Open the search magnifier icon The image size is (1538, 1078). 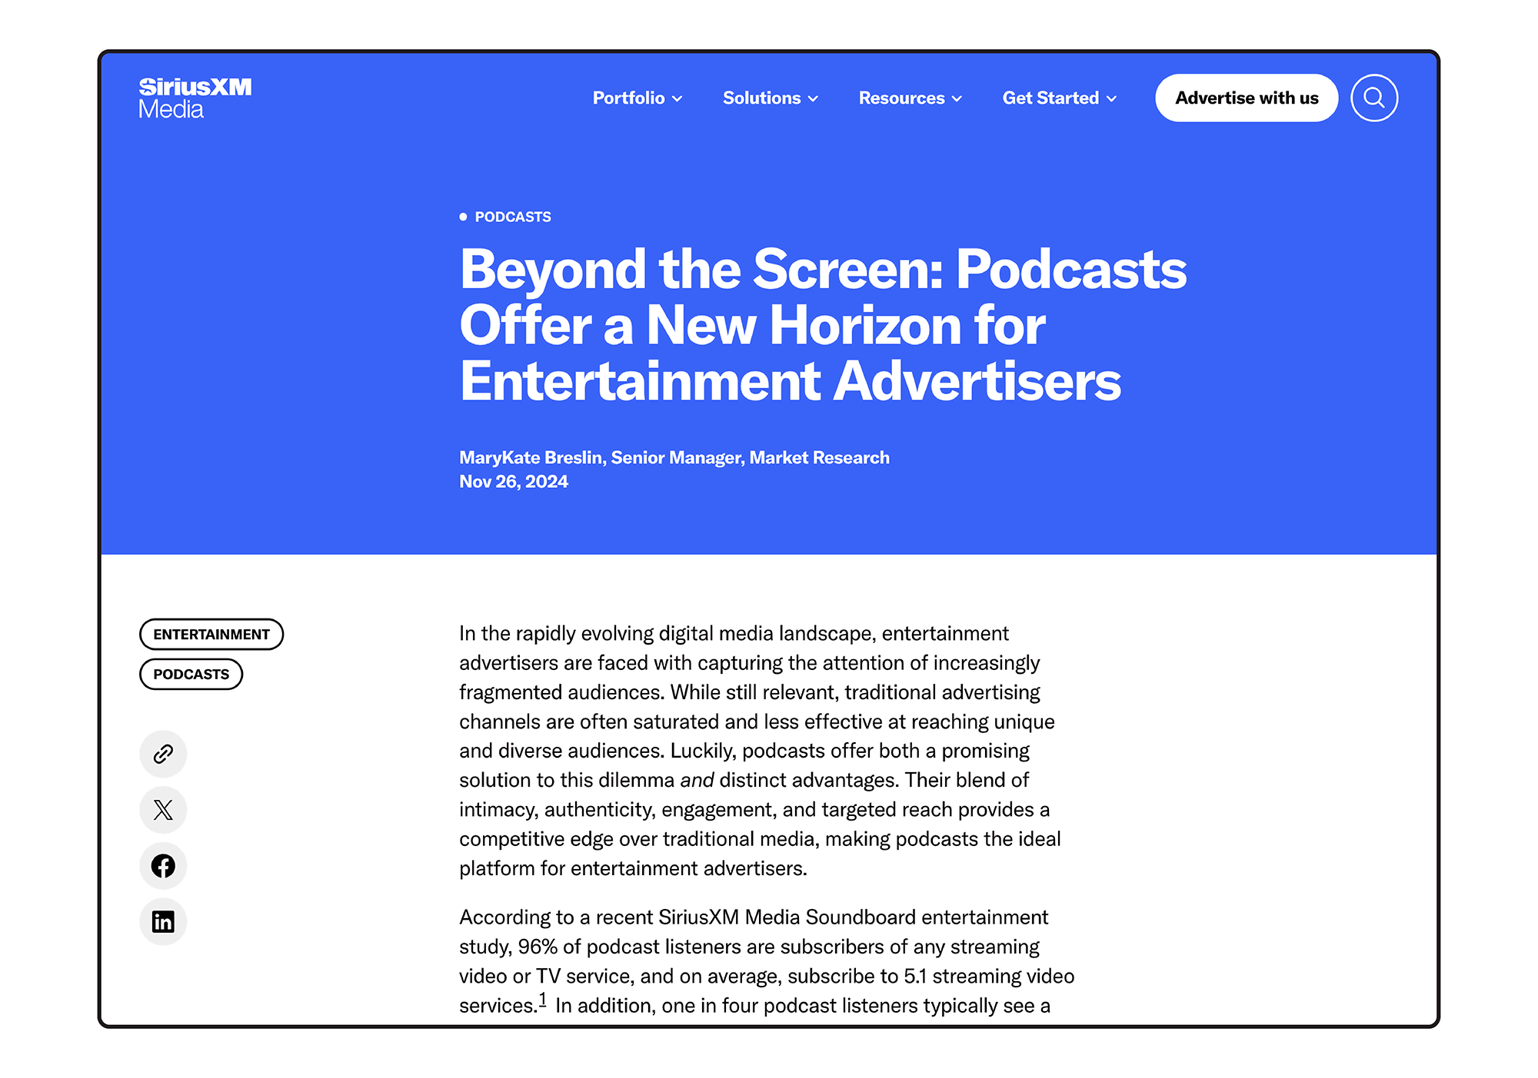click(1373, 98)
